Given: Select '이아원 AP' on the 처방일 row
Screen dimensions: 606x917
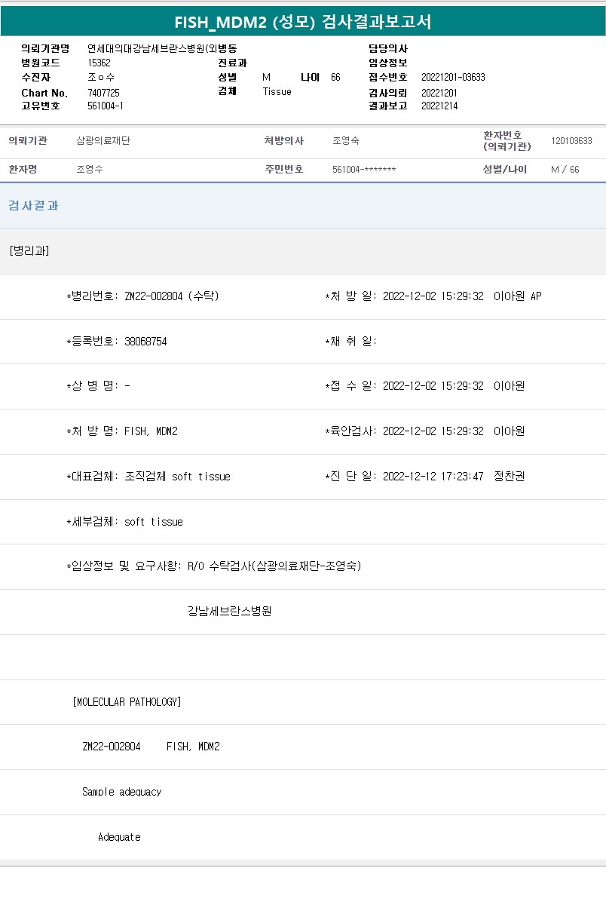Looking at the screenshot, I should pos(517,296).
